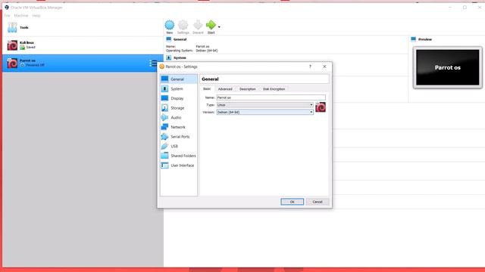Open the Audio settings category
This screenshot has width=485, height=272.
click(179, 118)
